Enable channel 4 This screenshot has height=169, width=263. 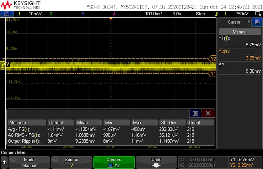point(114,14)
